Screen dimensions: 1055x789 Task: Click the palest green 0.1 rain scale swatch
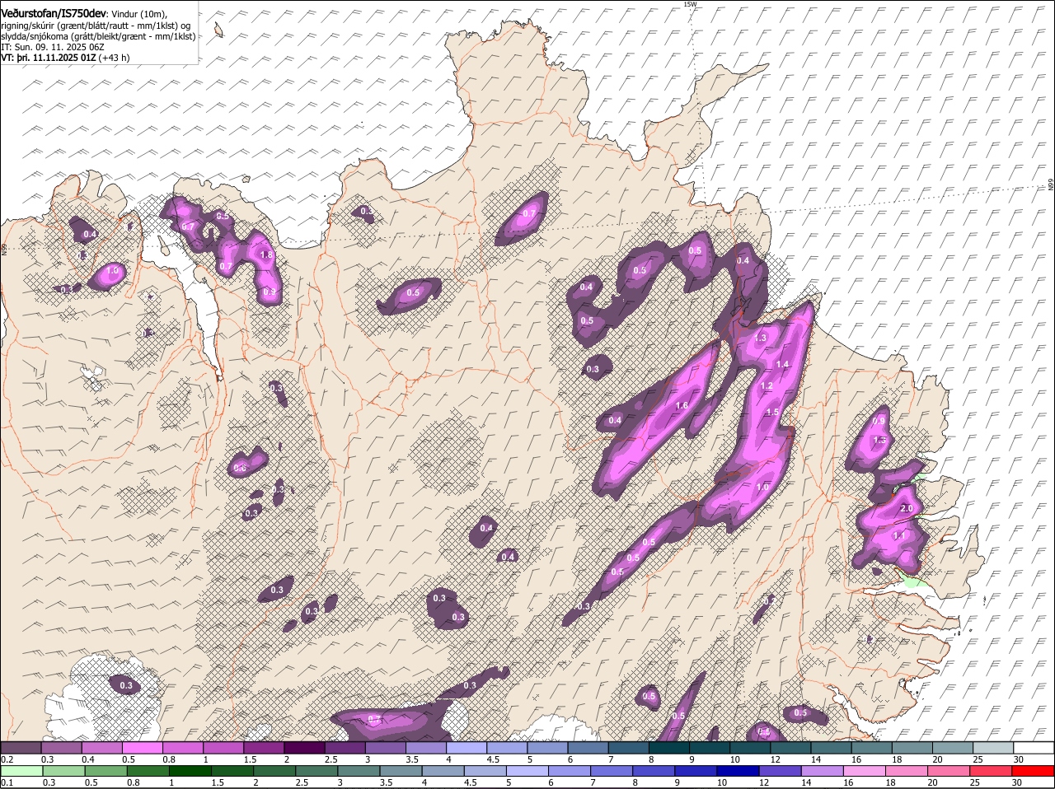[21, 771]
